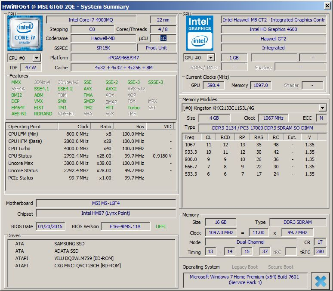Click the VID column header

click(x=160, y=127)
